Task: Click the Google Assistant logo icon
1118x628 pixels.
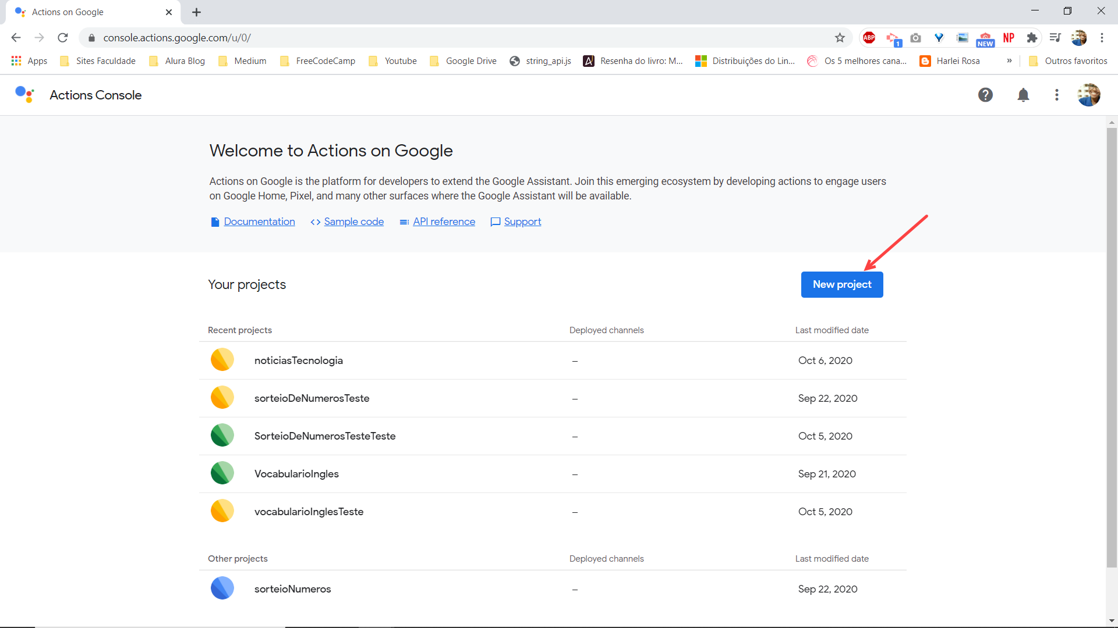Action: pos(24,94)
